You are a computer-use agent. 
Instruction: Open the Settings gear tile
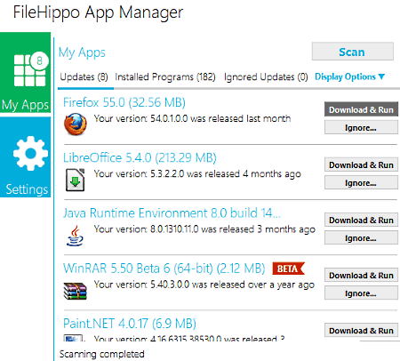pyautogui.click(x=25, y=156)
